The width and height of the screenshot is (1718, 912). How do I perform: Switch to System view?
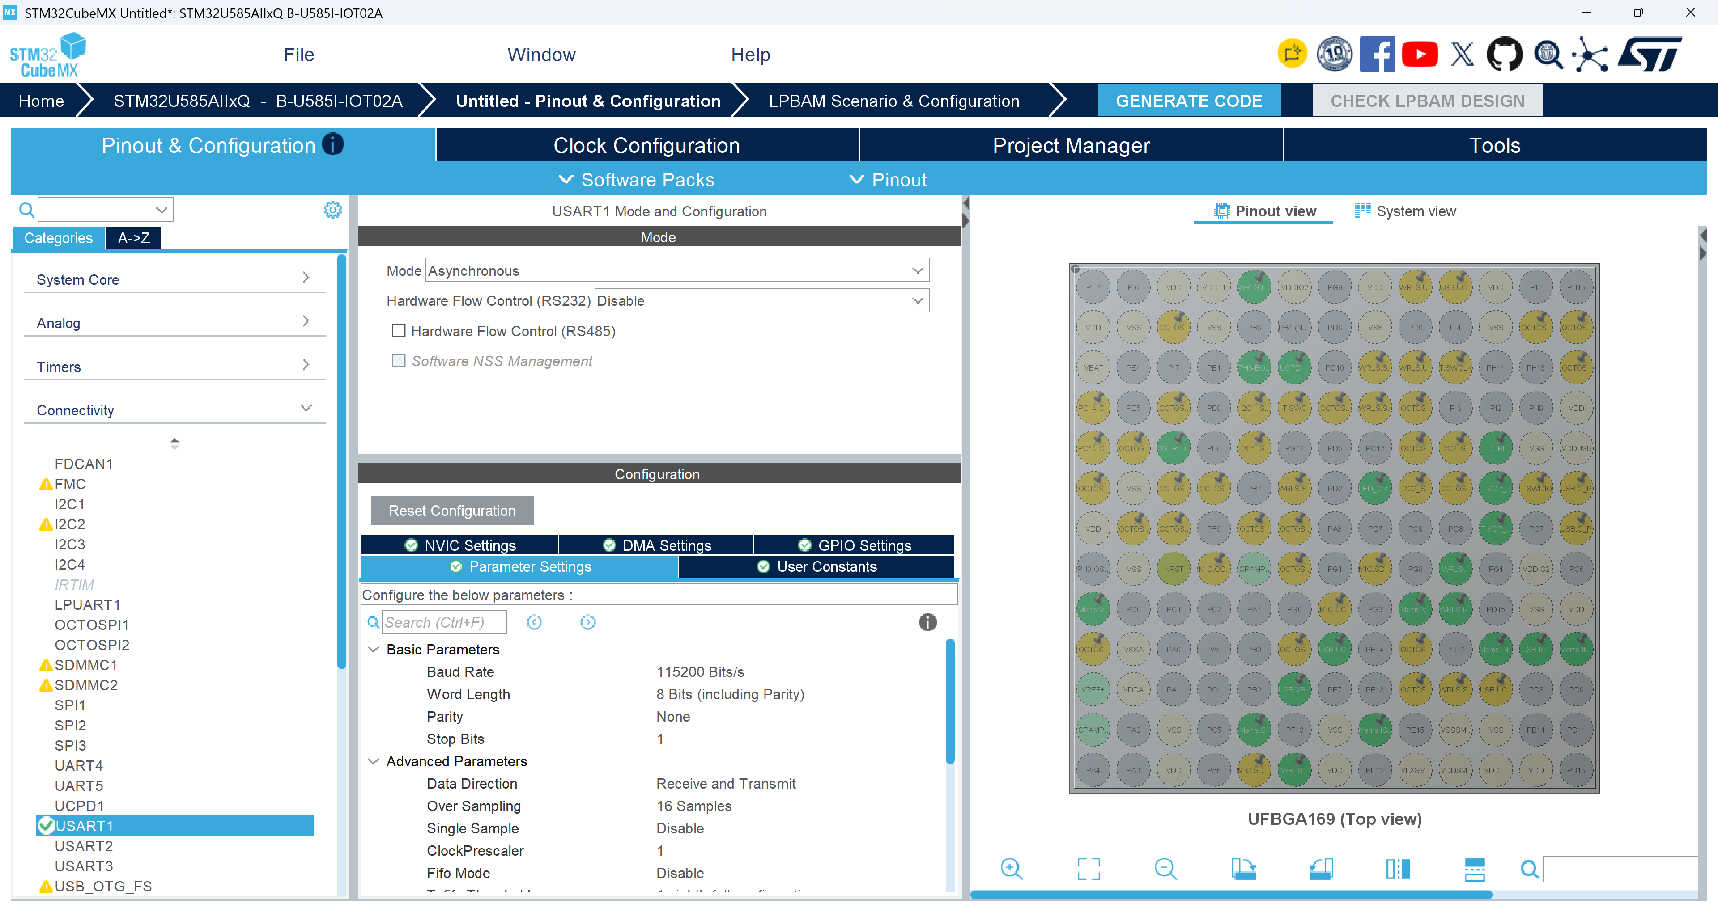click(1405, 211)
